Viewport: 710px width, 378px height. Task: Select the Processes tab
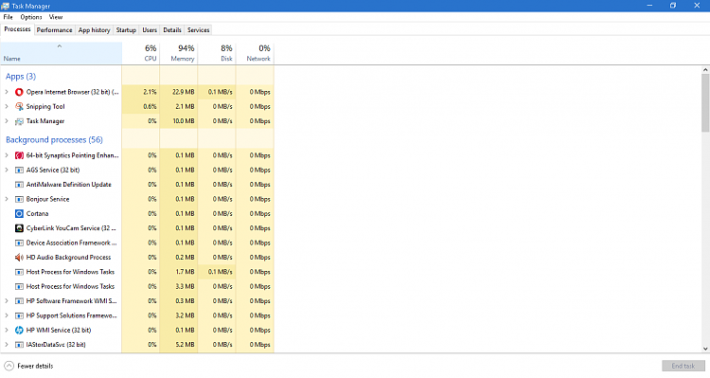coord(17,29)
